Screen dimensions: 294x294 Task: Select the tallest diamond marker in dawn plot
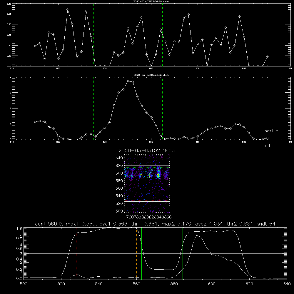[68, 10]
